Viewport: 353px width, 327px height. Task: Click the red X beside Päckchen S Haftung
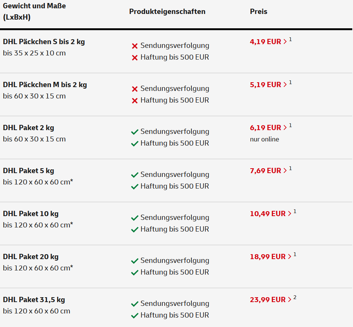pyautogui.click(x=135, y=58)
